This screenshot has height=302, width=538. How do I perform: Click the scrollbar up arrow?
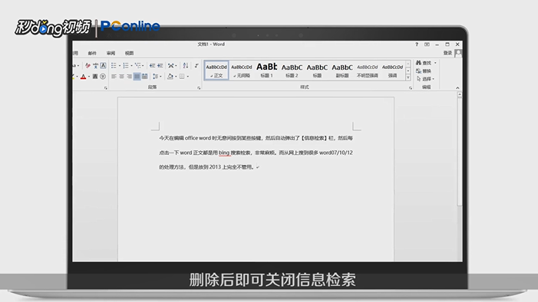(x=460, y=94)
